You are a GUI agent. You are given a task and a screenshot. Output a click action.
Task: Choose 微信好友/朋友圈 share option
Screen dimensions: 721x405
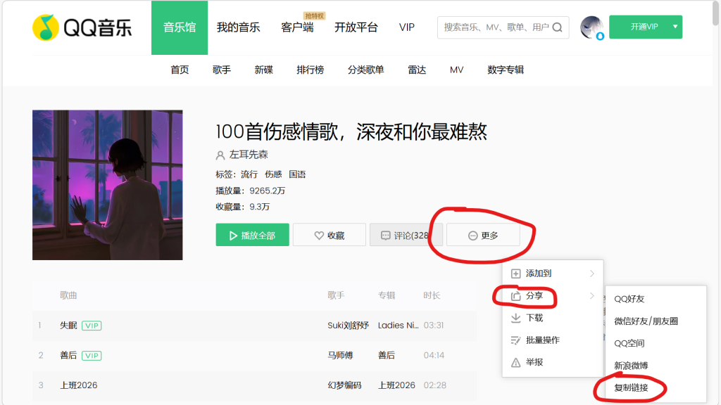646,321
